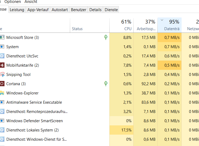199x146 pixels.
Task: Click the Windows-Explorer folder icon
Action: 2,93
